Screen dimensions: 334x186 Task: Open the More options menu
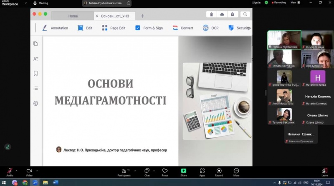click(x=236, y=171)
